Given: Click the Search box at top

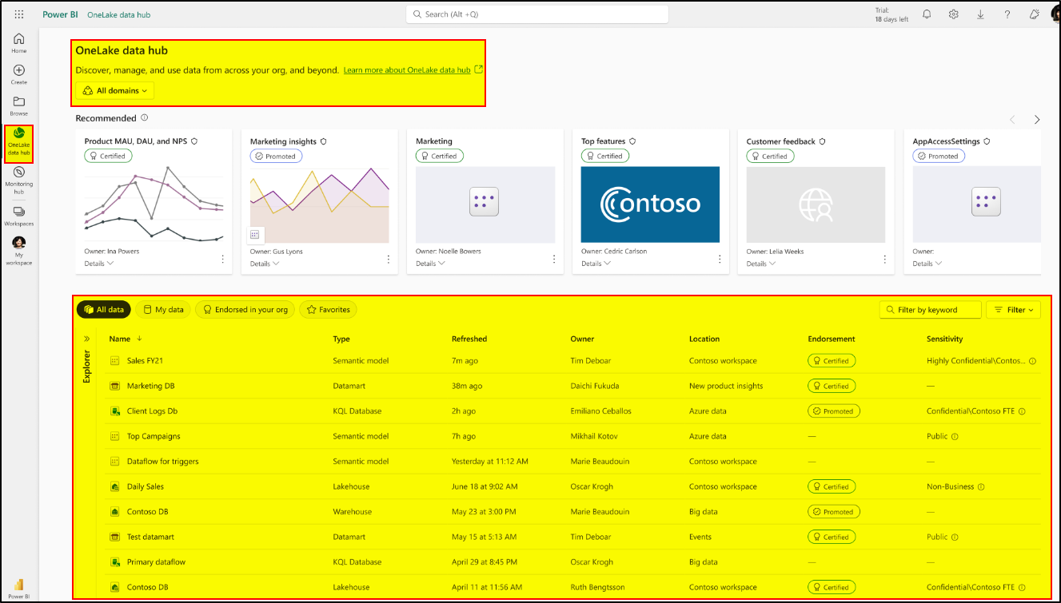Looking at the screenshot, I should click(536, 14).
